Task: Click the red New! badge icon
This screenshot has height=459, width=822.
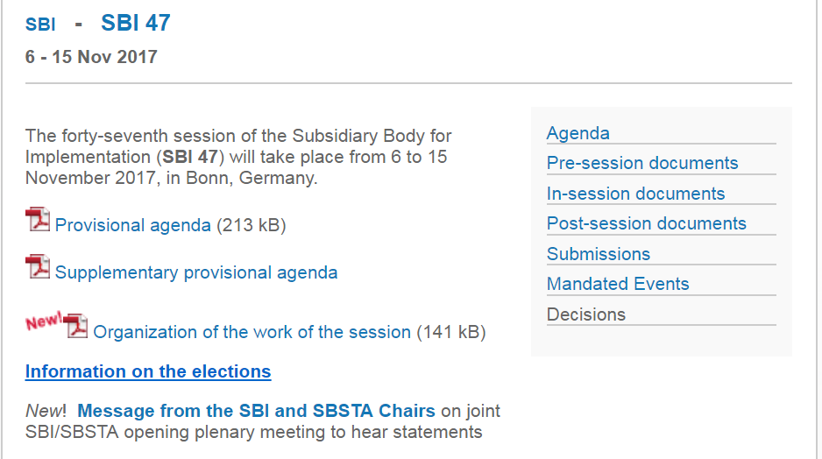Action: (x=43, y=321)
